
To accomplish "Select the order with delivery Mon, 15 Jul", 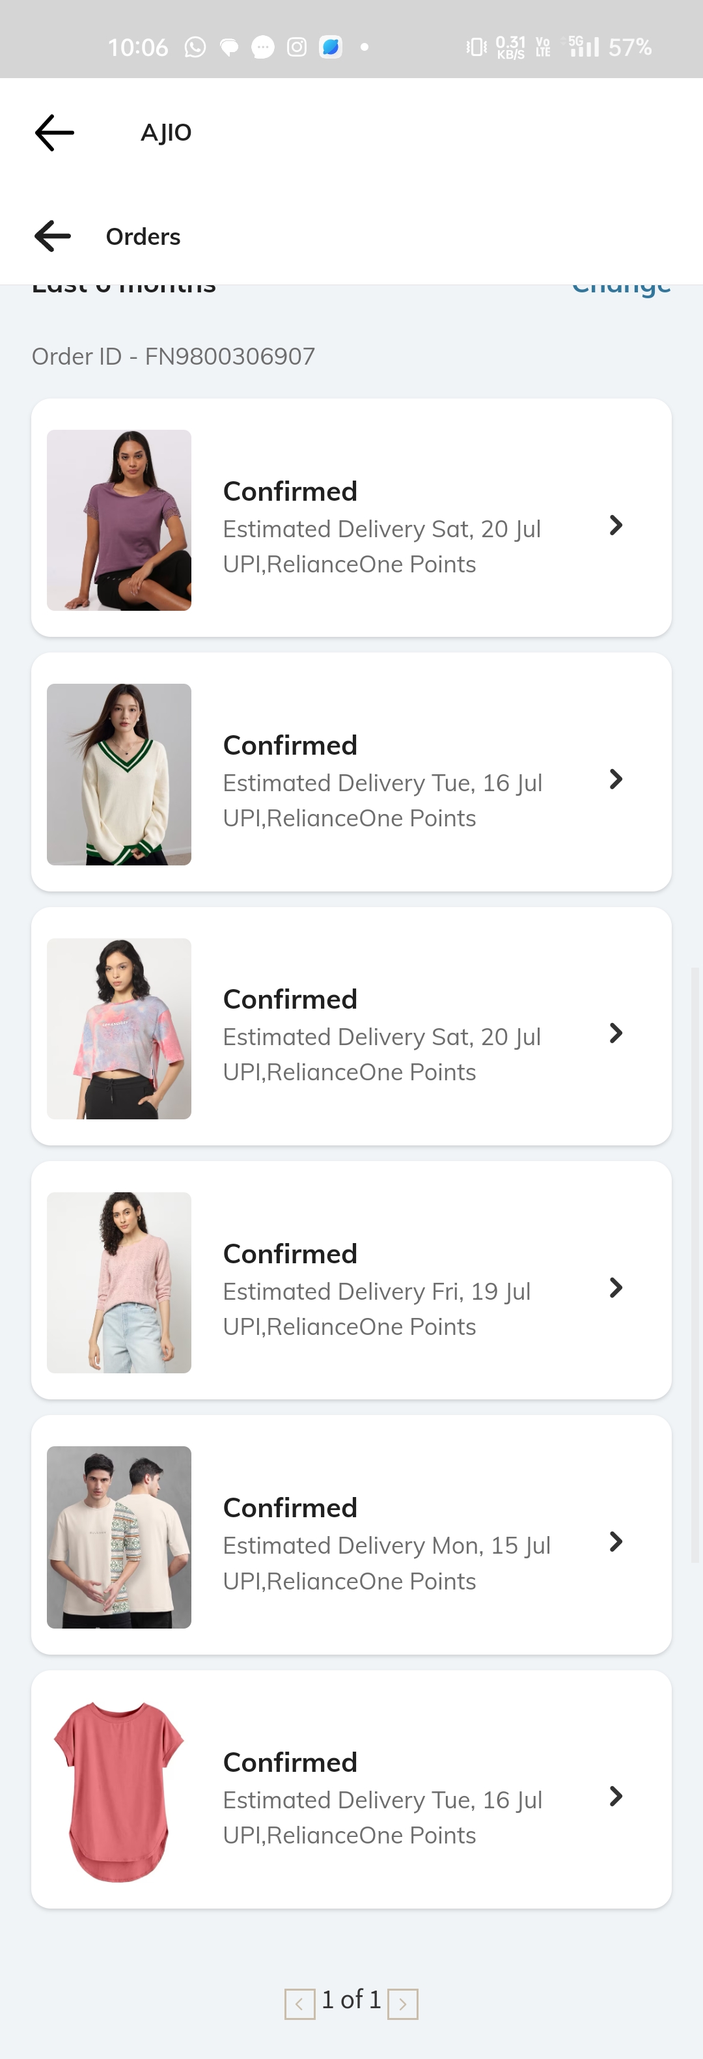I will [x=351, y=1535].
